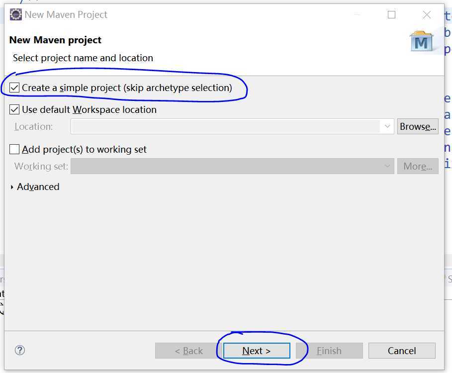Click the Next > button
Viewport: 452px width, 373px height.
pos(257,351)
